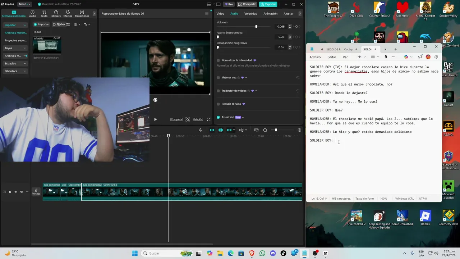This screenshot has height=259, width=460.
Task: Open TikTok from the taskbar
Action: coord(283,253)
